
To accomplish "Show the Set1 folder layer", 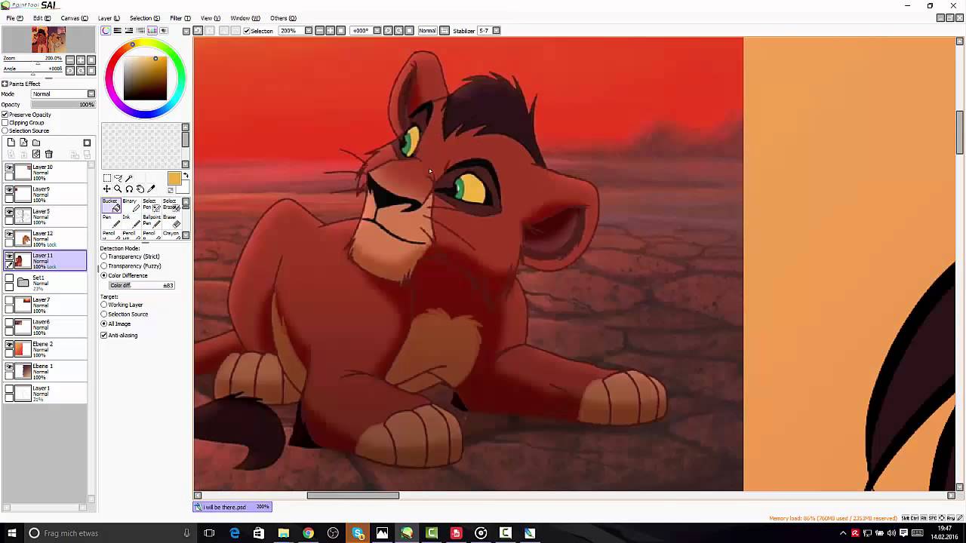I will click(9, 278).
